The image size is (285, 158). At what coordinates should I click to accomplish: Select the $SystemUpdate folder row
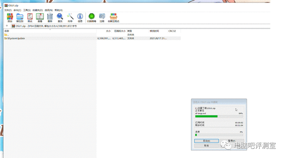tap(92, 38)
